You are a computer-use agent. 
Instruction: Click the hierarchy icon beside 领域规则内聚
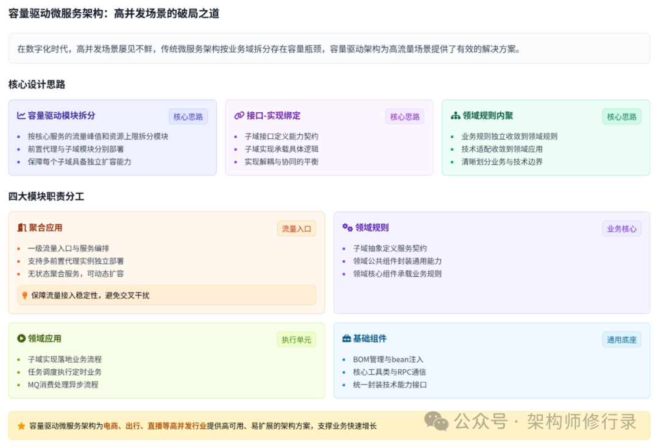click(455, 115)
